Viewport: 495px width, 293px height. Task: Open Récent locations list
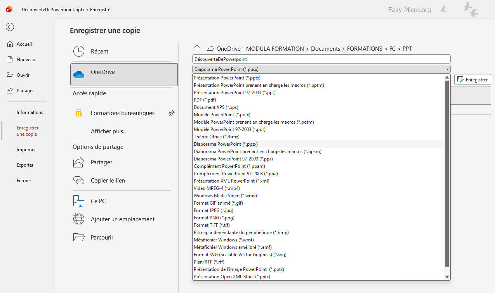[99, 52]
